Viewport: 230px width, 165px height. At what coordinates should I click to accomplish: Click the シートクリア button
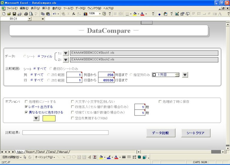click(x=196, y=133)
